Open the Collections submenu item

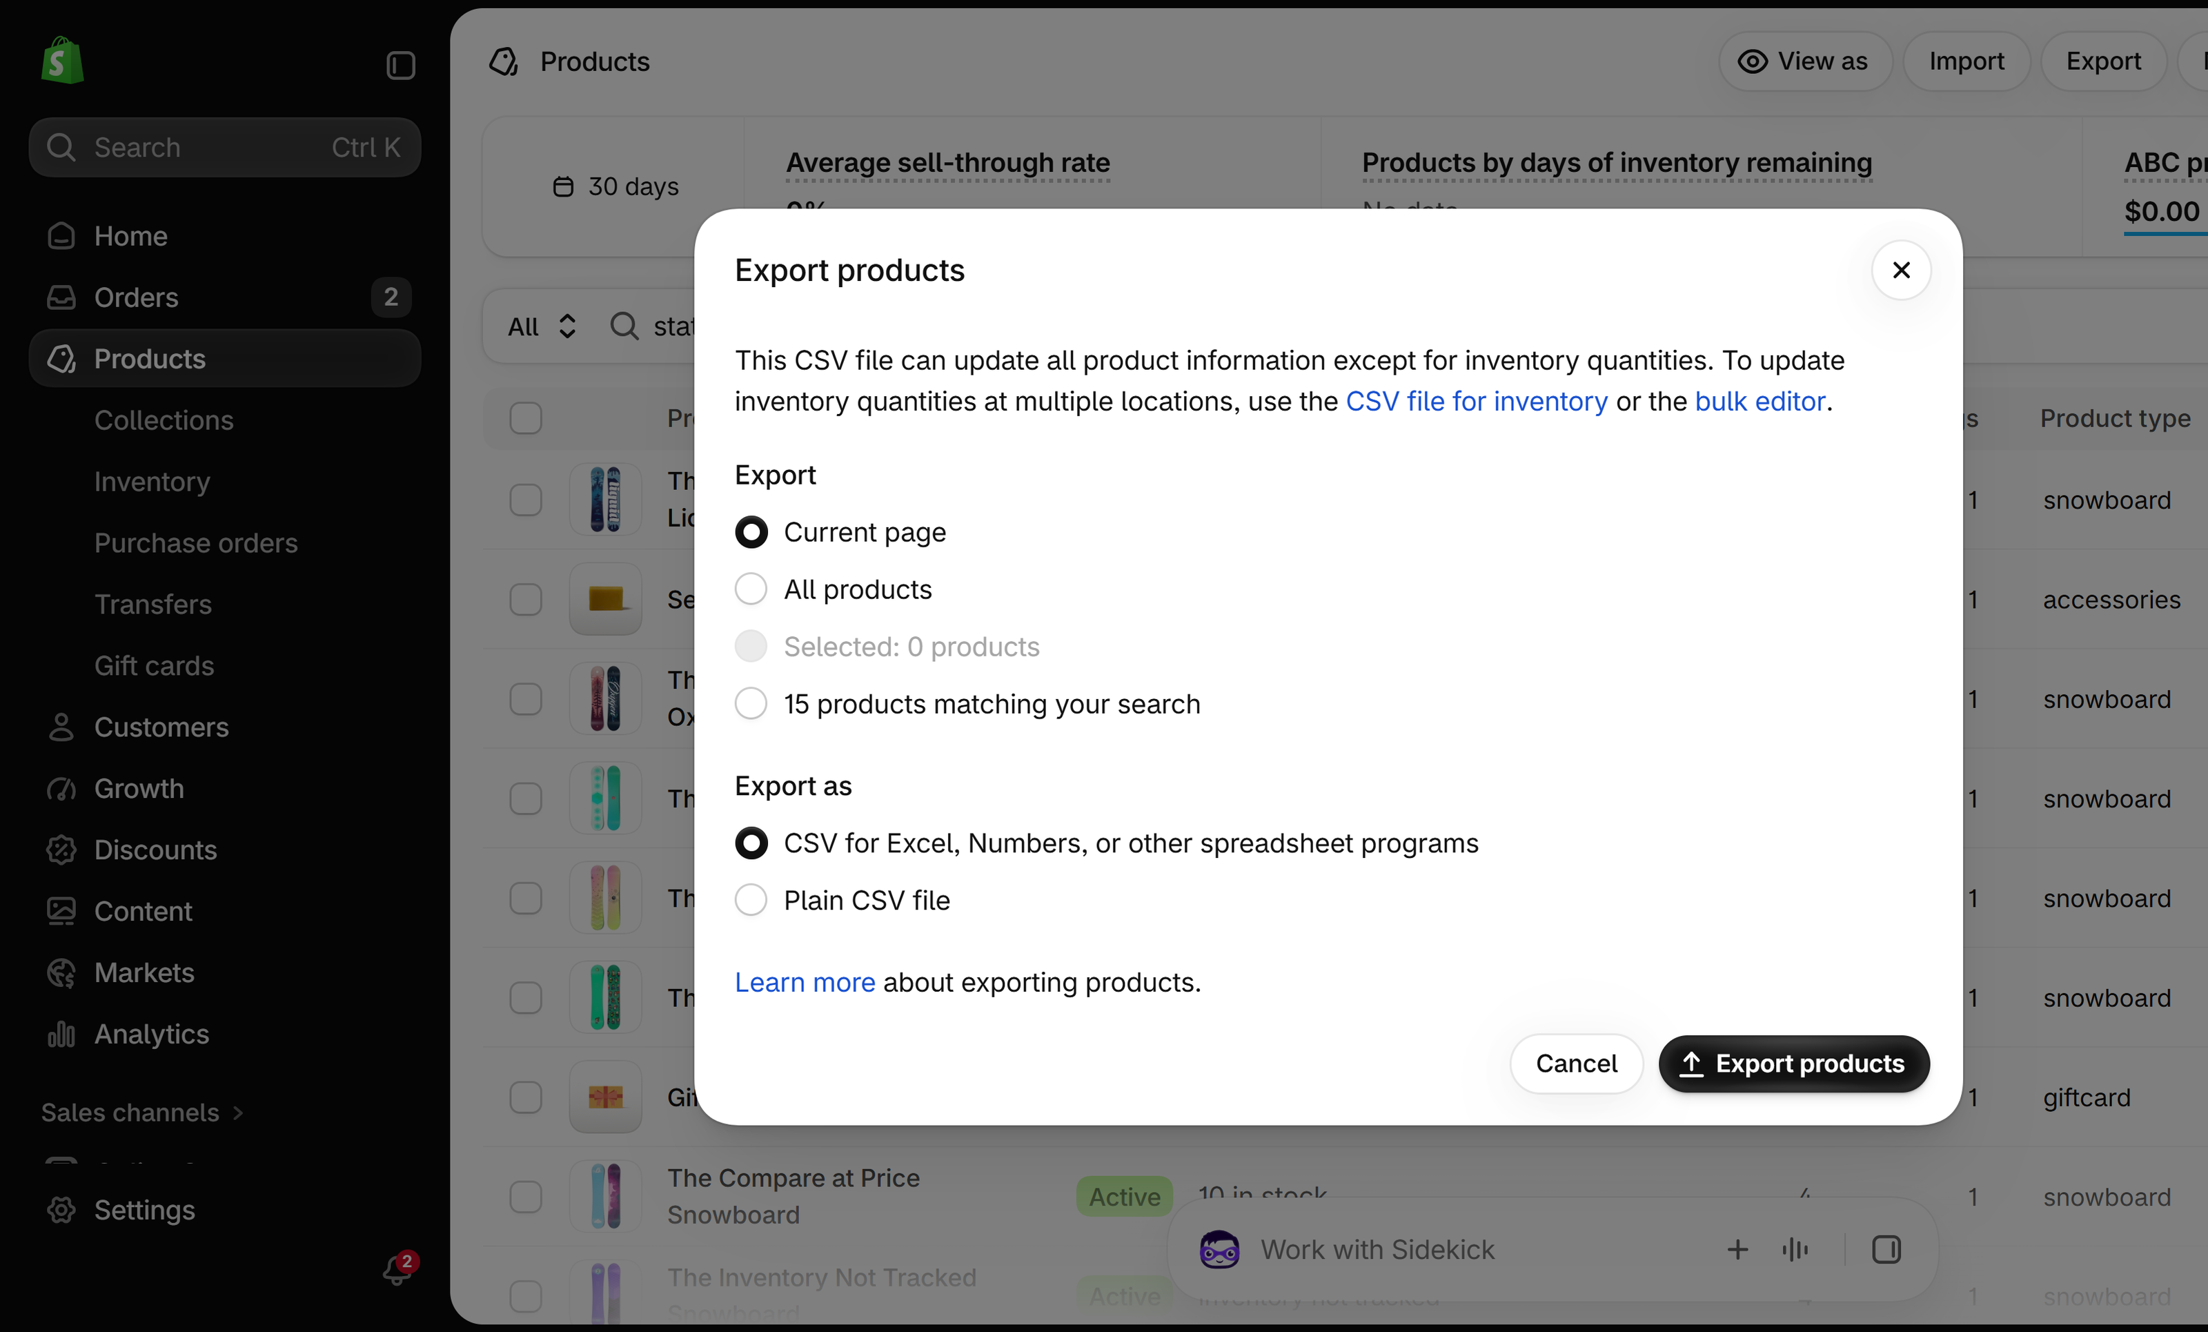tap(164, 420)
